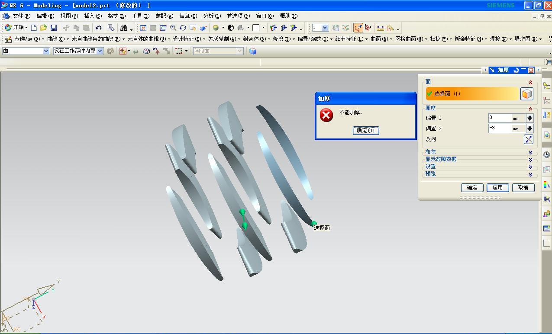This screenshot has height=334, width=552.
Task: Click the red error icon in the dialog
Action: (x=326, y=115)
